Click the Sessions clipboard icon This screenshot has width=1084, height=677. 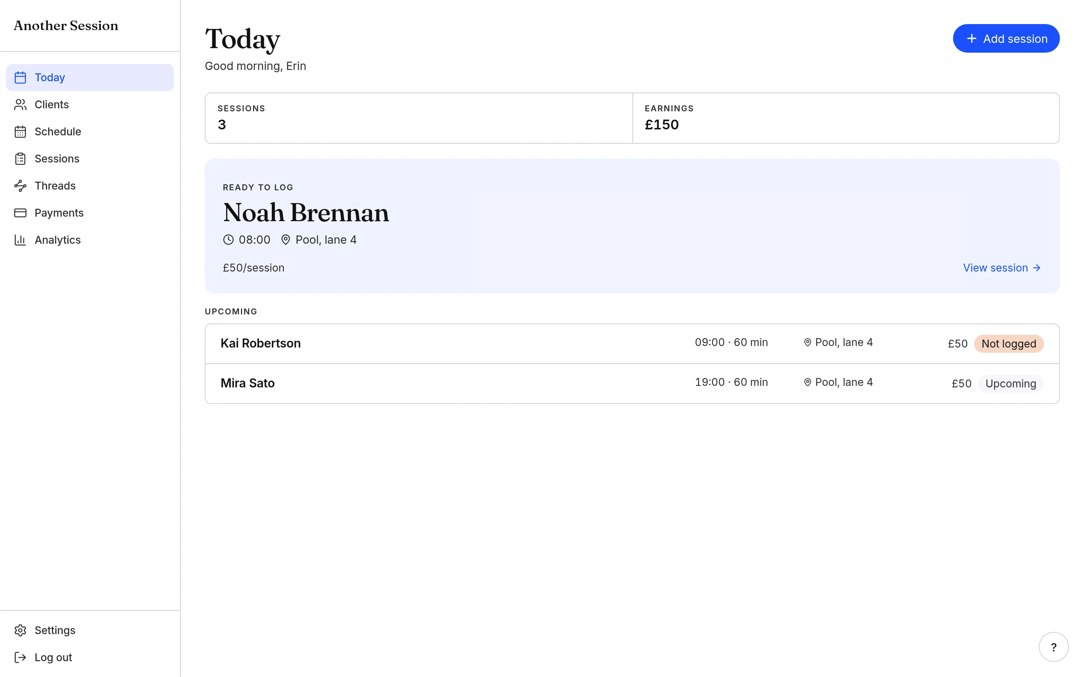coord(20,158)
